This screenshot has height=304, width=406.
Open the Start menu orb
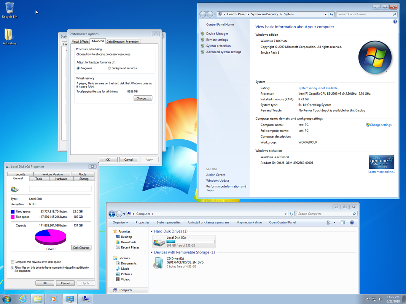pyautogui.click(x=7, y=299)
